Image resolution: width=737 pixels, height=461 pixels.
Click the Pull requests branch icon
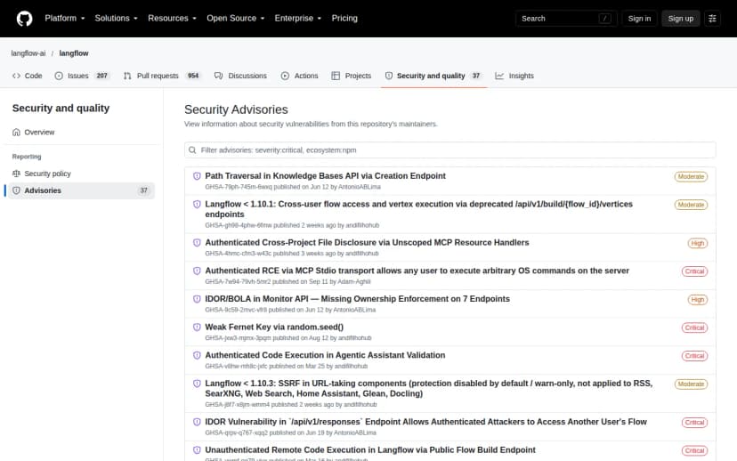click(x=127, y=76)
